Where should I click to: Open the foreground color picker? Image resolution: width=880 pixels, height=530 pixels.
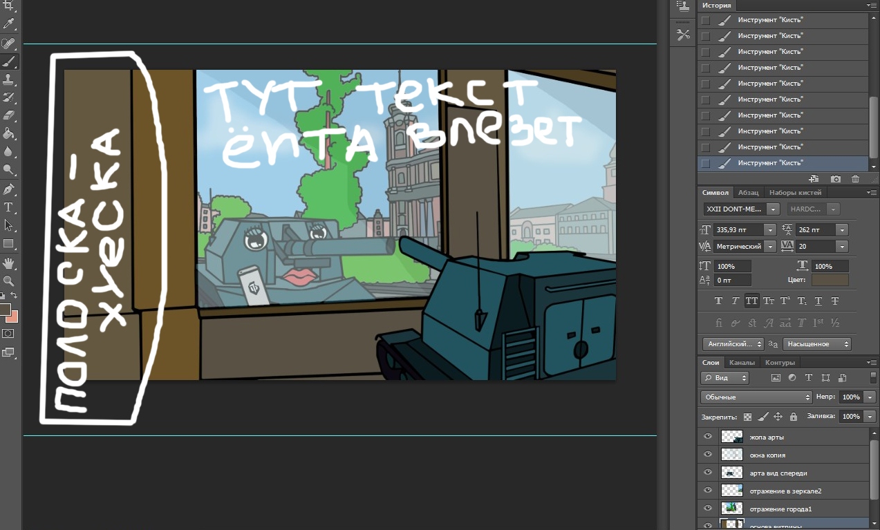(x=4, y=309)
